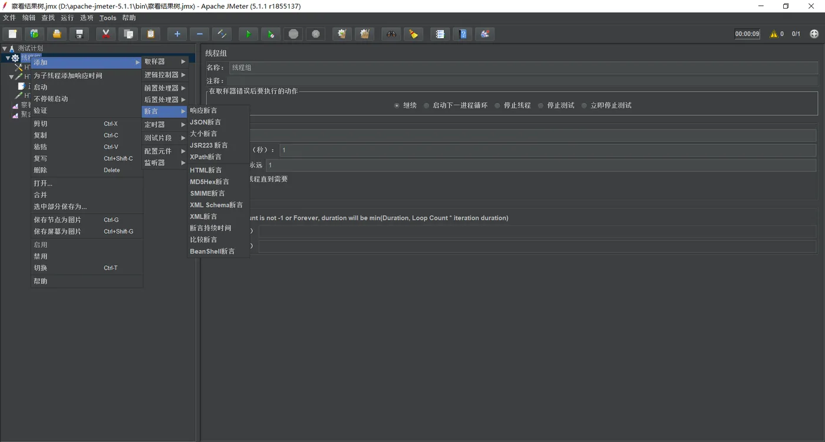Start the test with green play icon
The height and width of the screenshot is (442, 825).
click(x=248, y=34)
